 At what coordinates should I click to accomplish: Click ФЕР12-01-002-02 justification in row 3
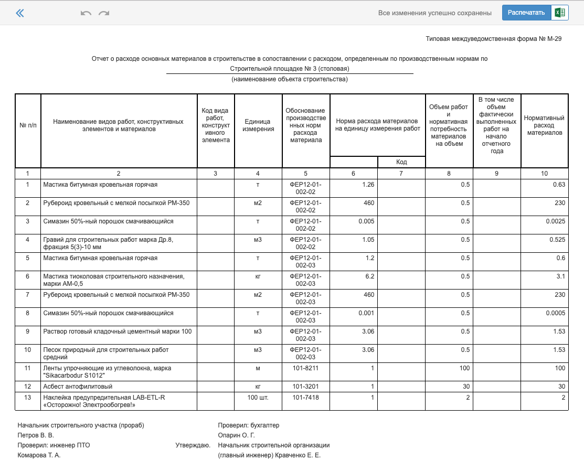pyautogui.click(x=306, y=225)
